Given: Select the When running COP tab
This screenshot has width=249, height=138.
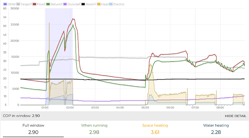Looking at the screenshot, I should pyautogui.click(x=94, y=129).
